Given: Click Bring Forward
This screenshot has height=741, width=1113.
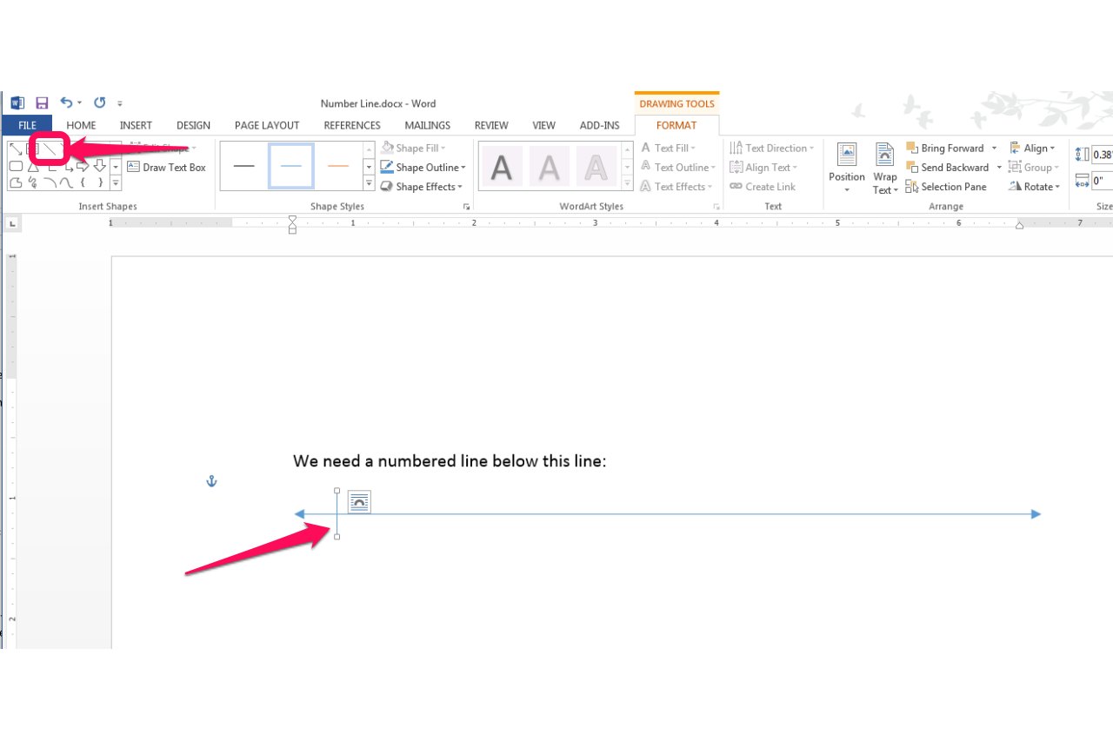Looking at the screenshot, I should click(945, 148).
